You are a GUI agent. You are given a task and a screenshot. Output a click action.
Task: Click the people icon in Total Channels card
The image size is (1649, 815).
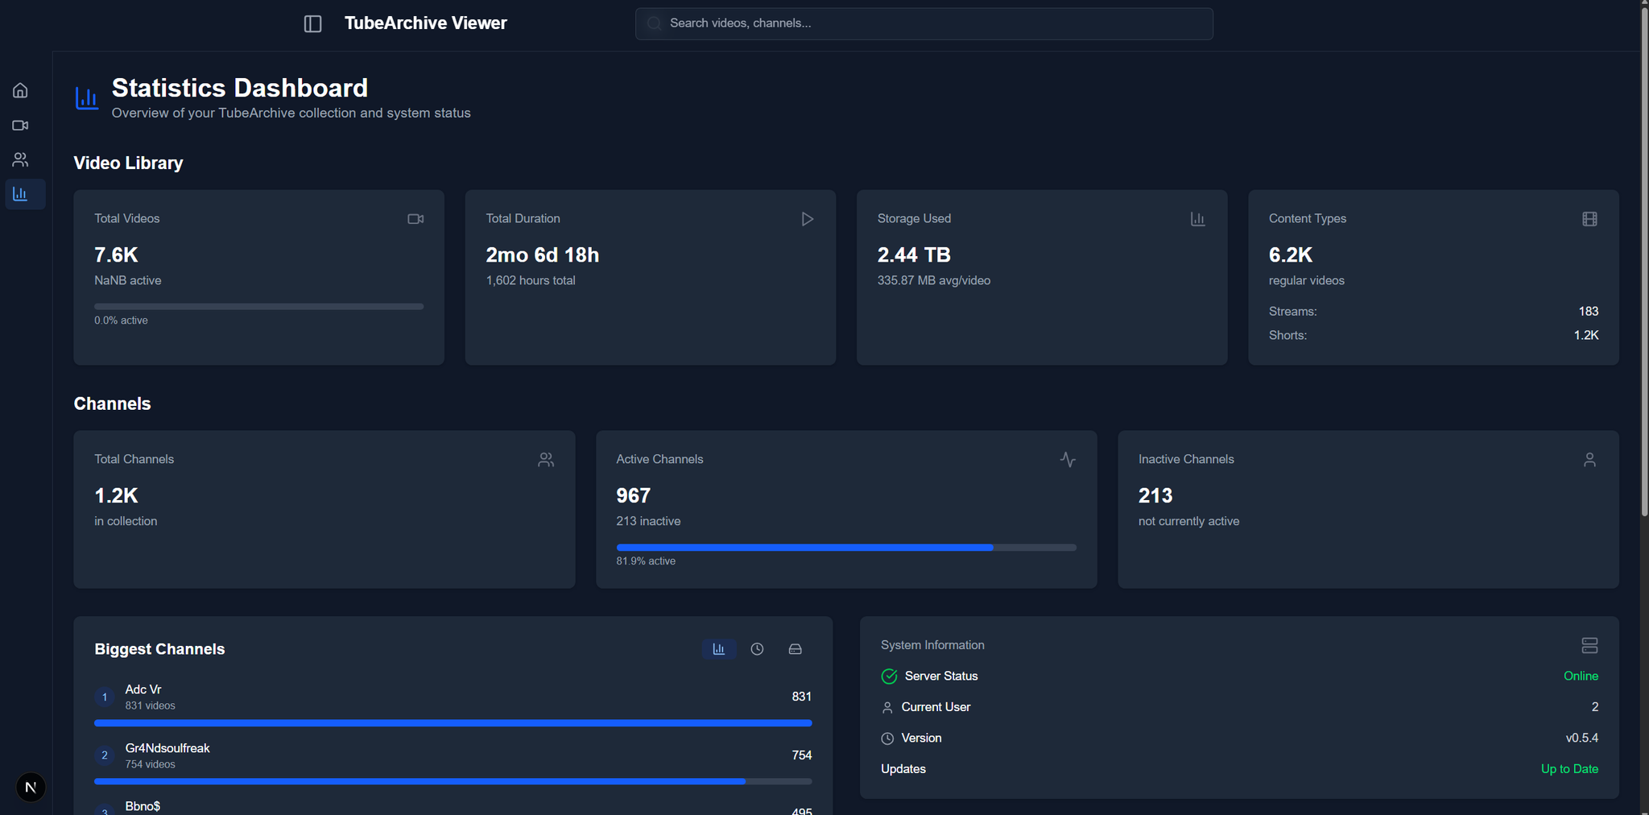pyautogui.click(x=546, y=460)
